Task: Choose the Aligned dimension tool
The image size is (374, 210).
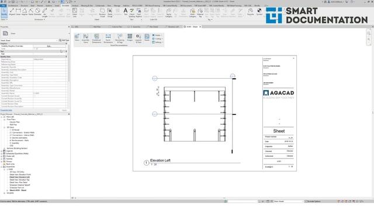Action: coord(12,12)
